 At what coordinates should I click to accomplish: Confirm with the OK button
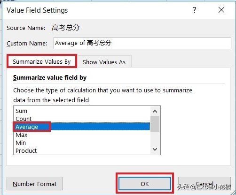point(145,184)
